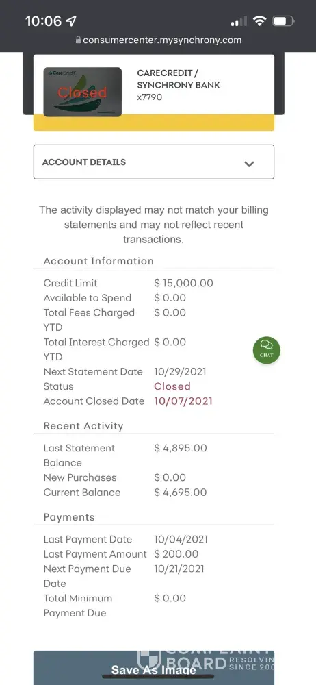The image size is (316, 685).
Task: Expand the Account Details chevron arrow
Action: point(249,164)
